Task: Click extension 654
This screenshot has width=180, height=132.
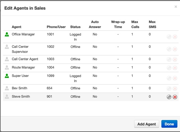Action: click(50, 88)
